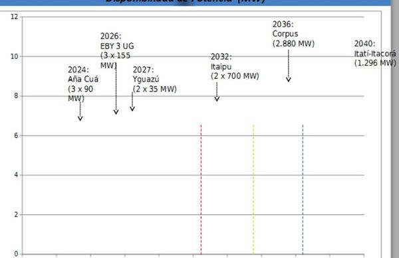The width and height of the screenshot is (399, 258).
Task: Select the arrow below the Itaipu label
Action: (217, 92)
